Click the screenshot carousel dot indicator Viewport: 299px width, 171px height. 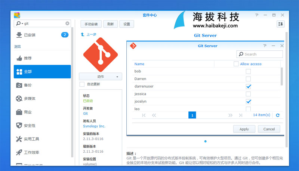(x=205, y=141)
